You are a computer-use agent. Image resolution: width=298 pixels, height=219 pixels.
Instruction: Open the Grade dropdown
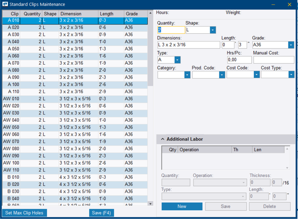click(291, 45)
